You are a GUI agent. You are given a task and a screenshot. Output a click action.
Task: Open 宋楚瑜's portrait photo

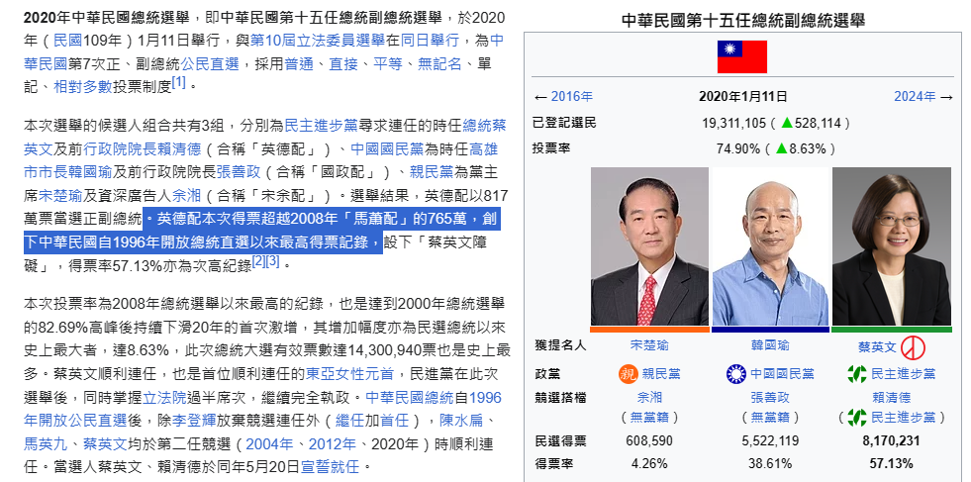coord(649,246)
